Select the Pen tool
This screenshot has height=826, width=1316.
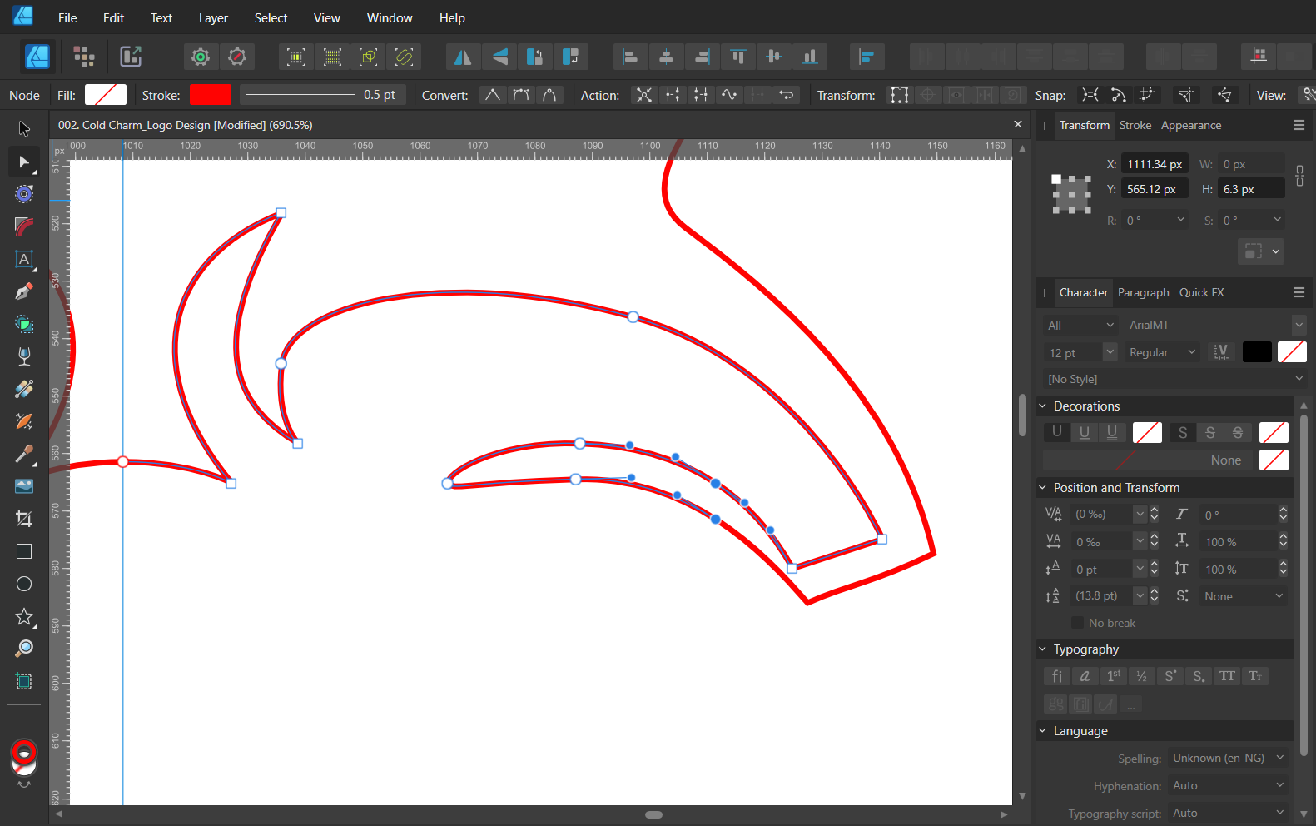click(24, 291)
